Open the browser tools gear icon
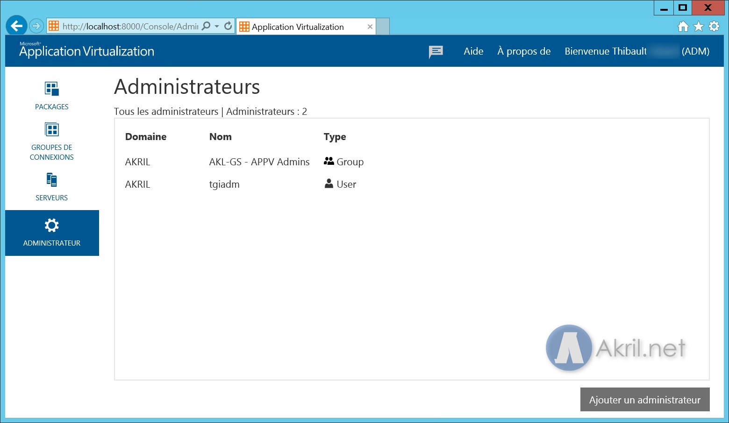729x423 pixels. tap(714, 27)
